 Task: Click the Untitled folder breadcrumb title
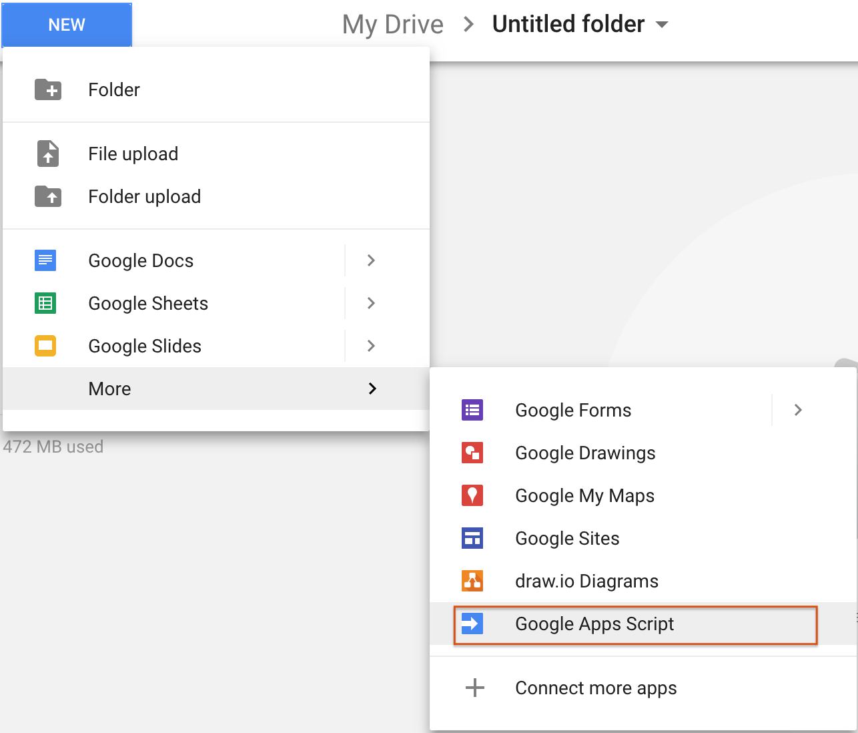568,24
